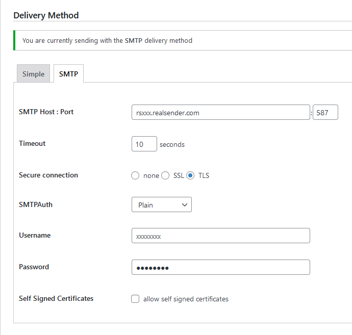Enable allow self signed certificates checkbox
Image resolution: width=352 pixels, height=335 pixels.
[x=135, y=299]
